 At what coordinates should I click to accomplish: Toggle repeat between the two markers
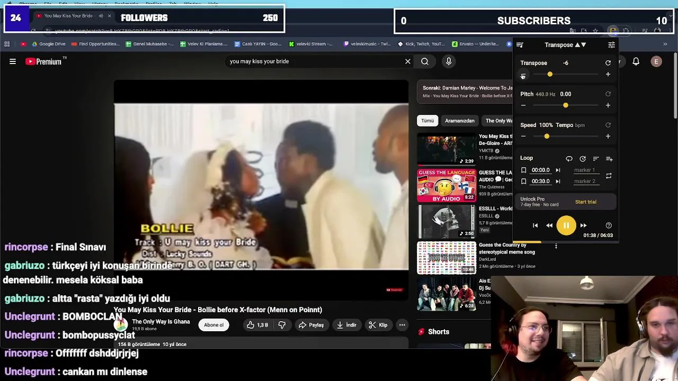coord(609,176)
